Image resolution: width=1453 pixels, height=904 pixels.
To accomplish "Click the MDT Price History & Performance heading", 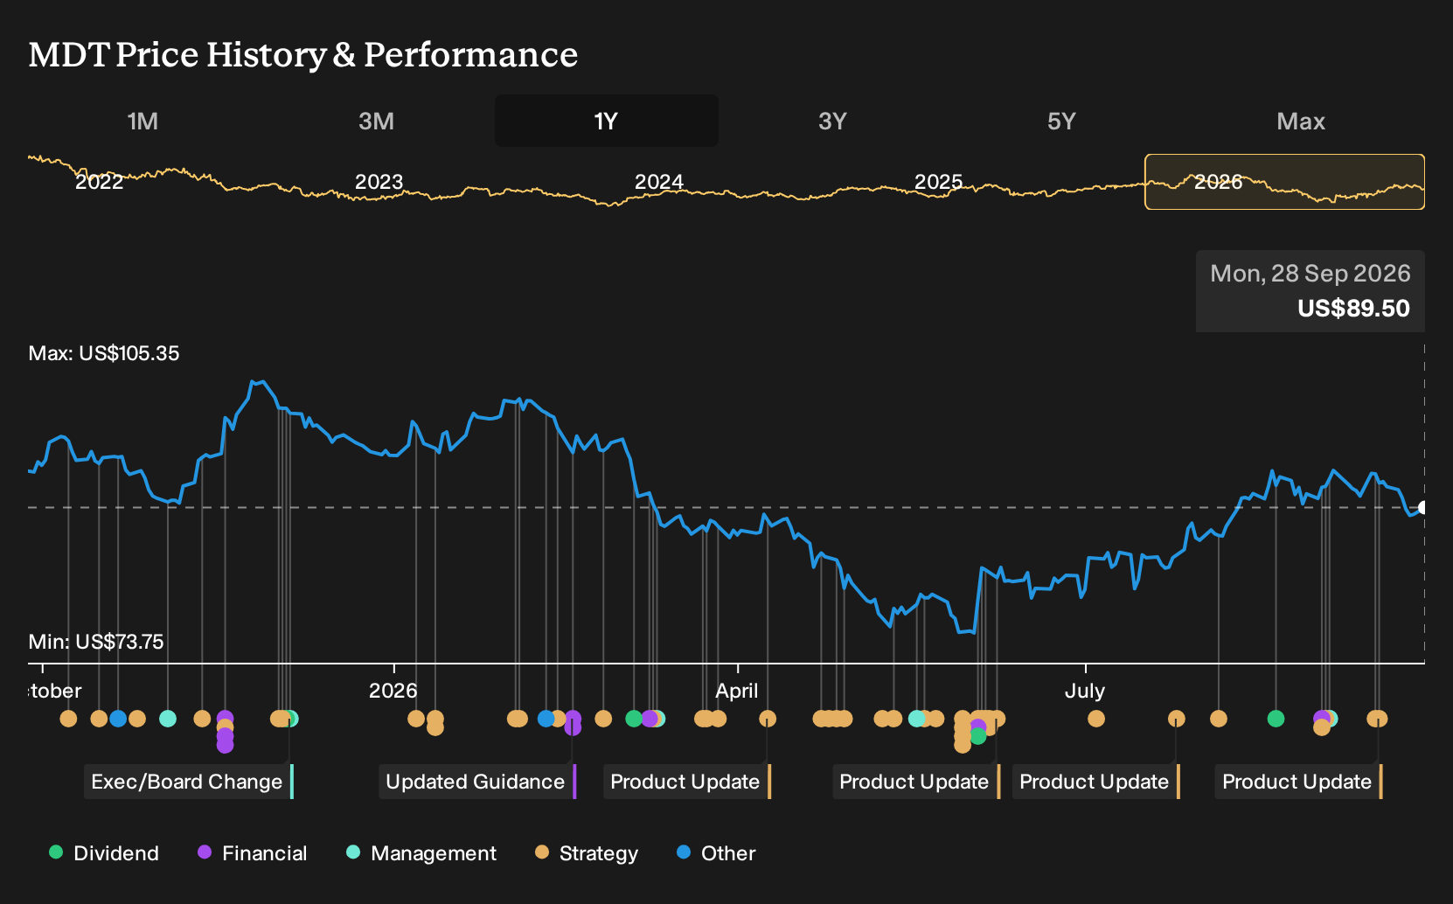I will tap(303, 54).
